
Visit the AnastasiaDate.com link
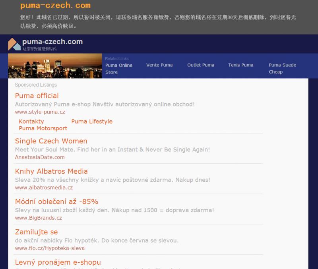(x=40, y=157)
